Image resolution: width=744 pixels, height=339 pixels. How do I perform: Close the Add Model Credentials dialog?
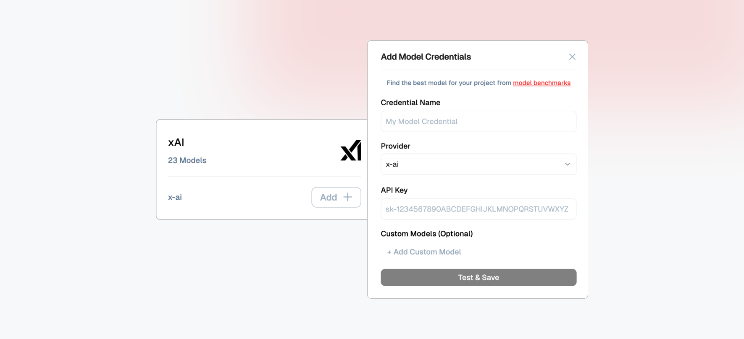coord(572,57)
